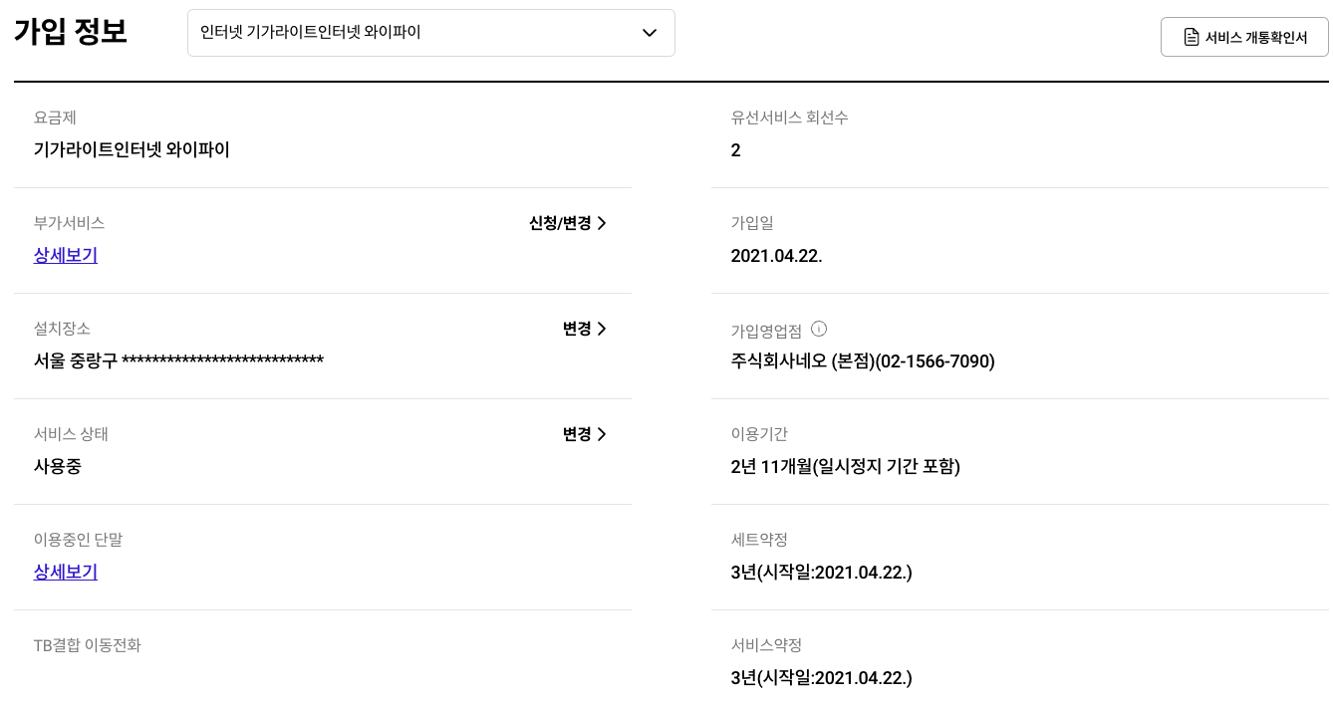Open 신청/변경 for 부가서비스
Viewport: 1333px width, 706px height.
point(560,223)
